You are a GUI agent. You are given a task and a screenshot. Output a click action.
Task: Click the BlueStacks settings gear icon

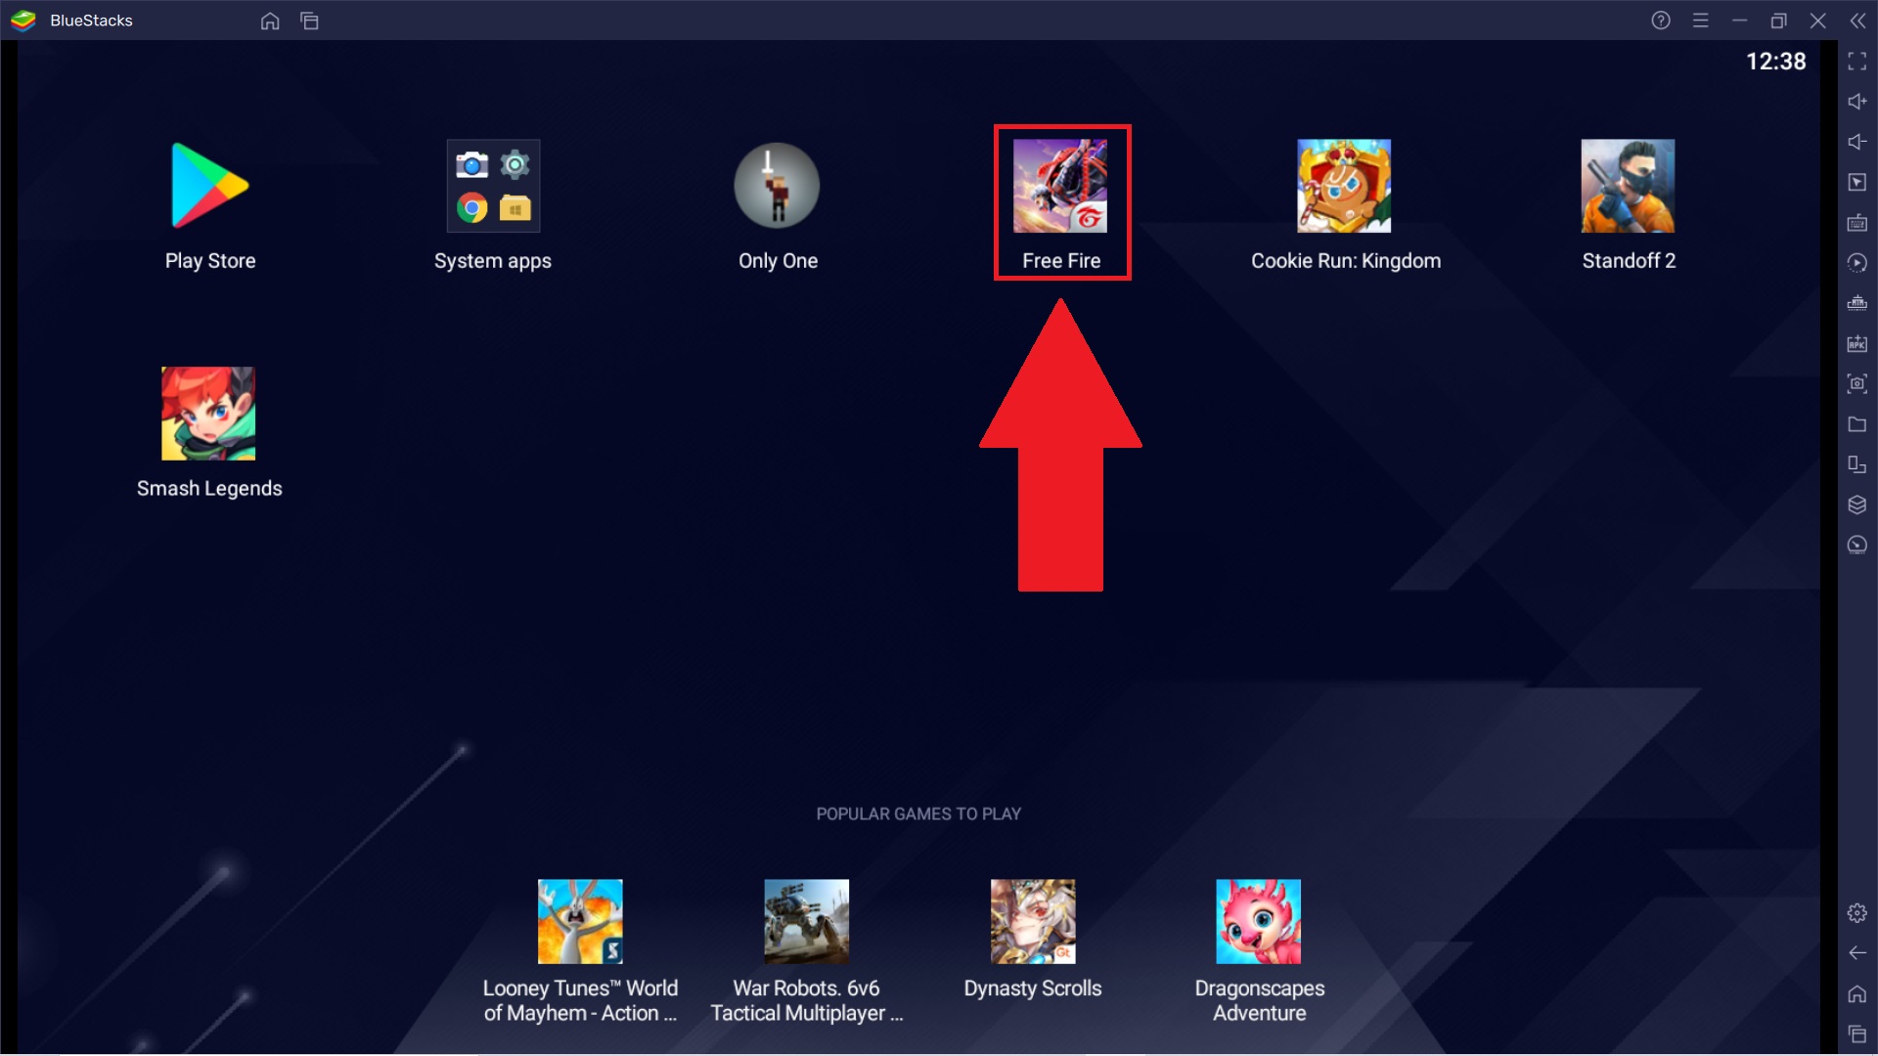tap(1856, 913)
